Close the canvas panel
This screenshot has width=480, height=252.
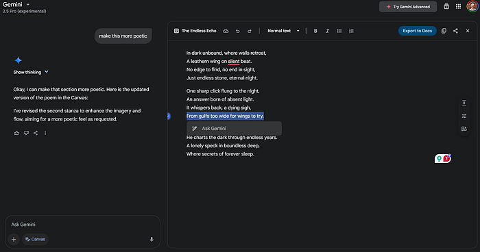[468, 31]
